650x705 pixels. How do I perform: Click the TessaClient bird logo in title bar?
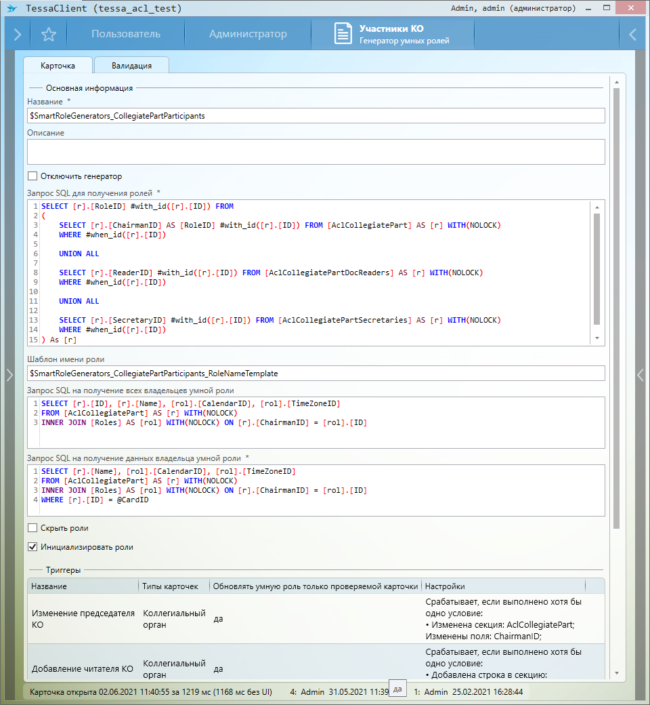(x=12, y=8)
